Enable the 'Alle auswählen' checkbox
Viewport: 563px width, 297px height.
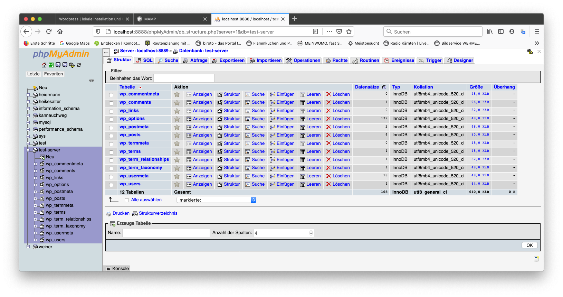(127, 200)
